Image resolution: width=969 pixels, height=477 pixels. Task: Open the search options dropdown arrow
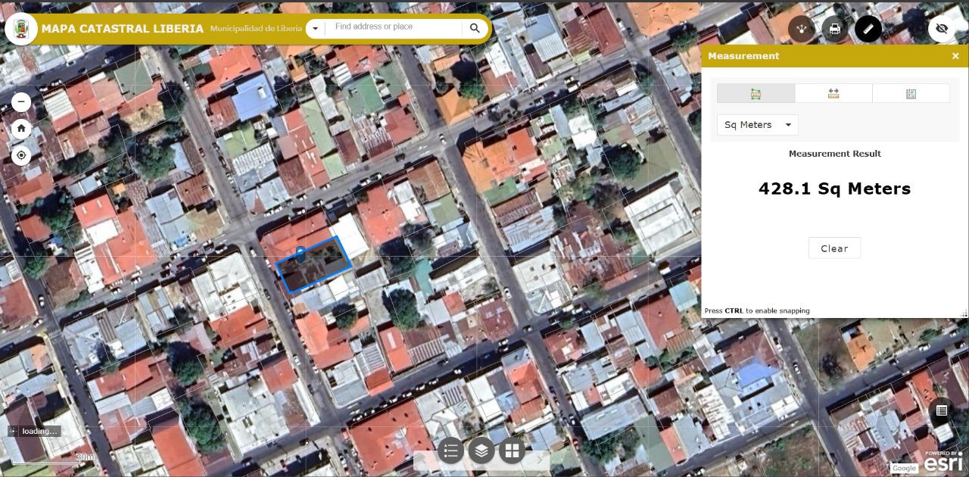click(x=315, y=28)
